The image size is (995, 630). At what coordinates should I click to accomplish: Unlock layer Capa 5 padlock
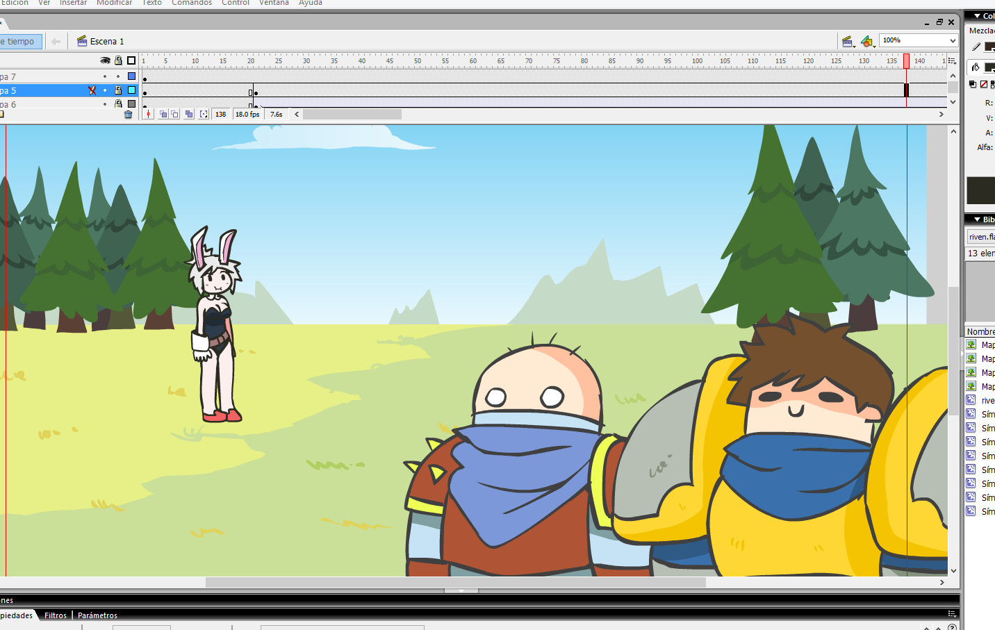[x=118, y=90]
